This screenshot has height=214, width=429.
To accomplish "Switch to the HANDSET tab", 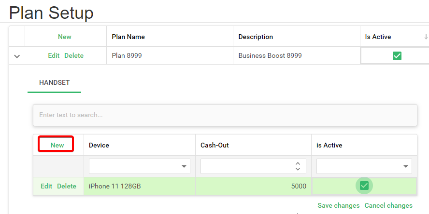I will [54, 82].
